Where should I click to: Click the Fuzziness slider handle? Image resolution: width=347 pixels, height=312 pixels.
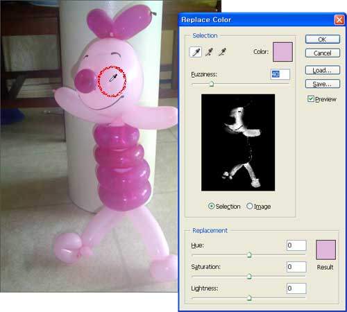[212, 84]
